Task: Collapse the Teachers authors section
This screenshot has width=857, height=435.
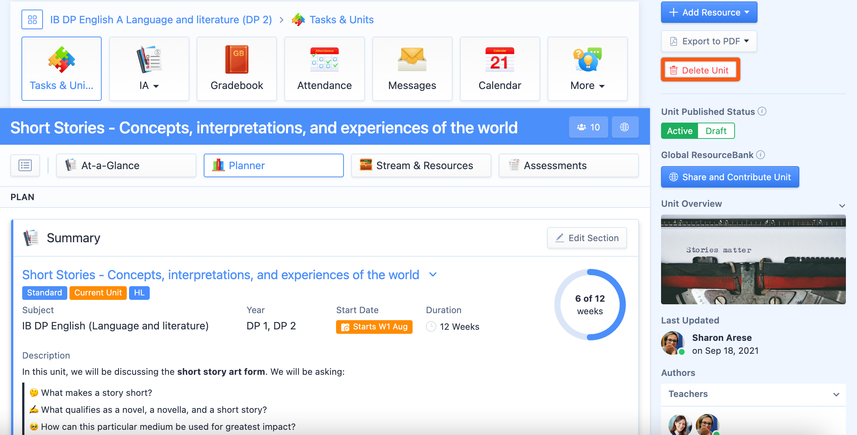Action: tap(836, 394)
